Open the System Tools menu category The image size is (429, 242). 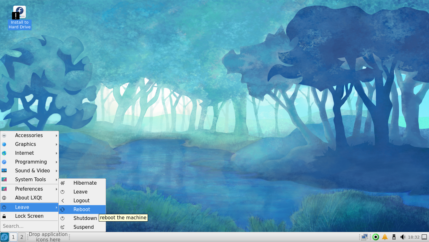(x=29, y=179)
